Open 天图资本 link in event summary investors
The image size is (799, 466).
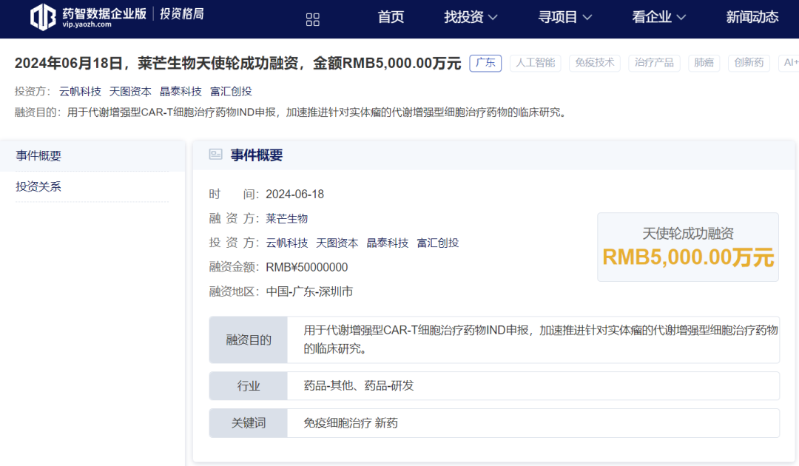pos(337,243)
